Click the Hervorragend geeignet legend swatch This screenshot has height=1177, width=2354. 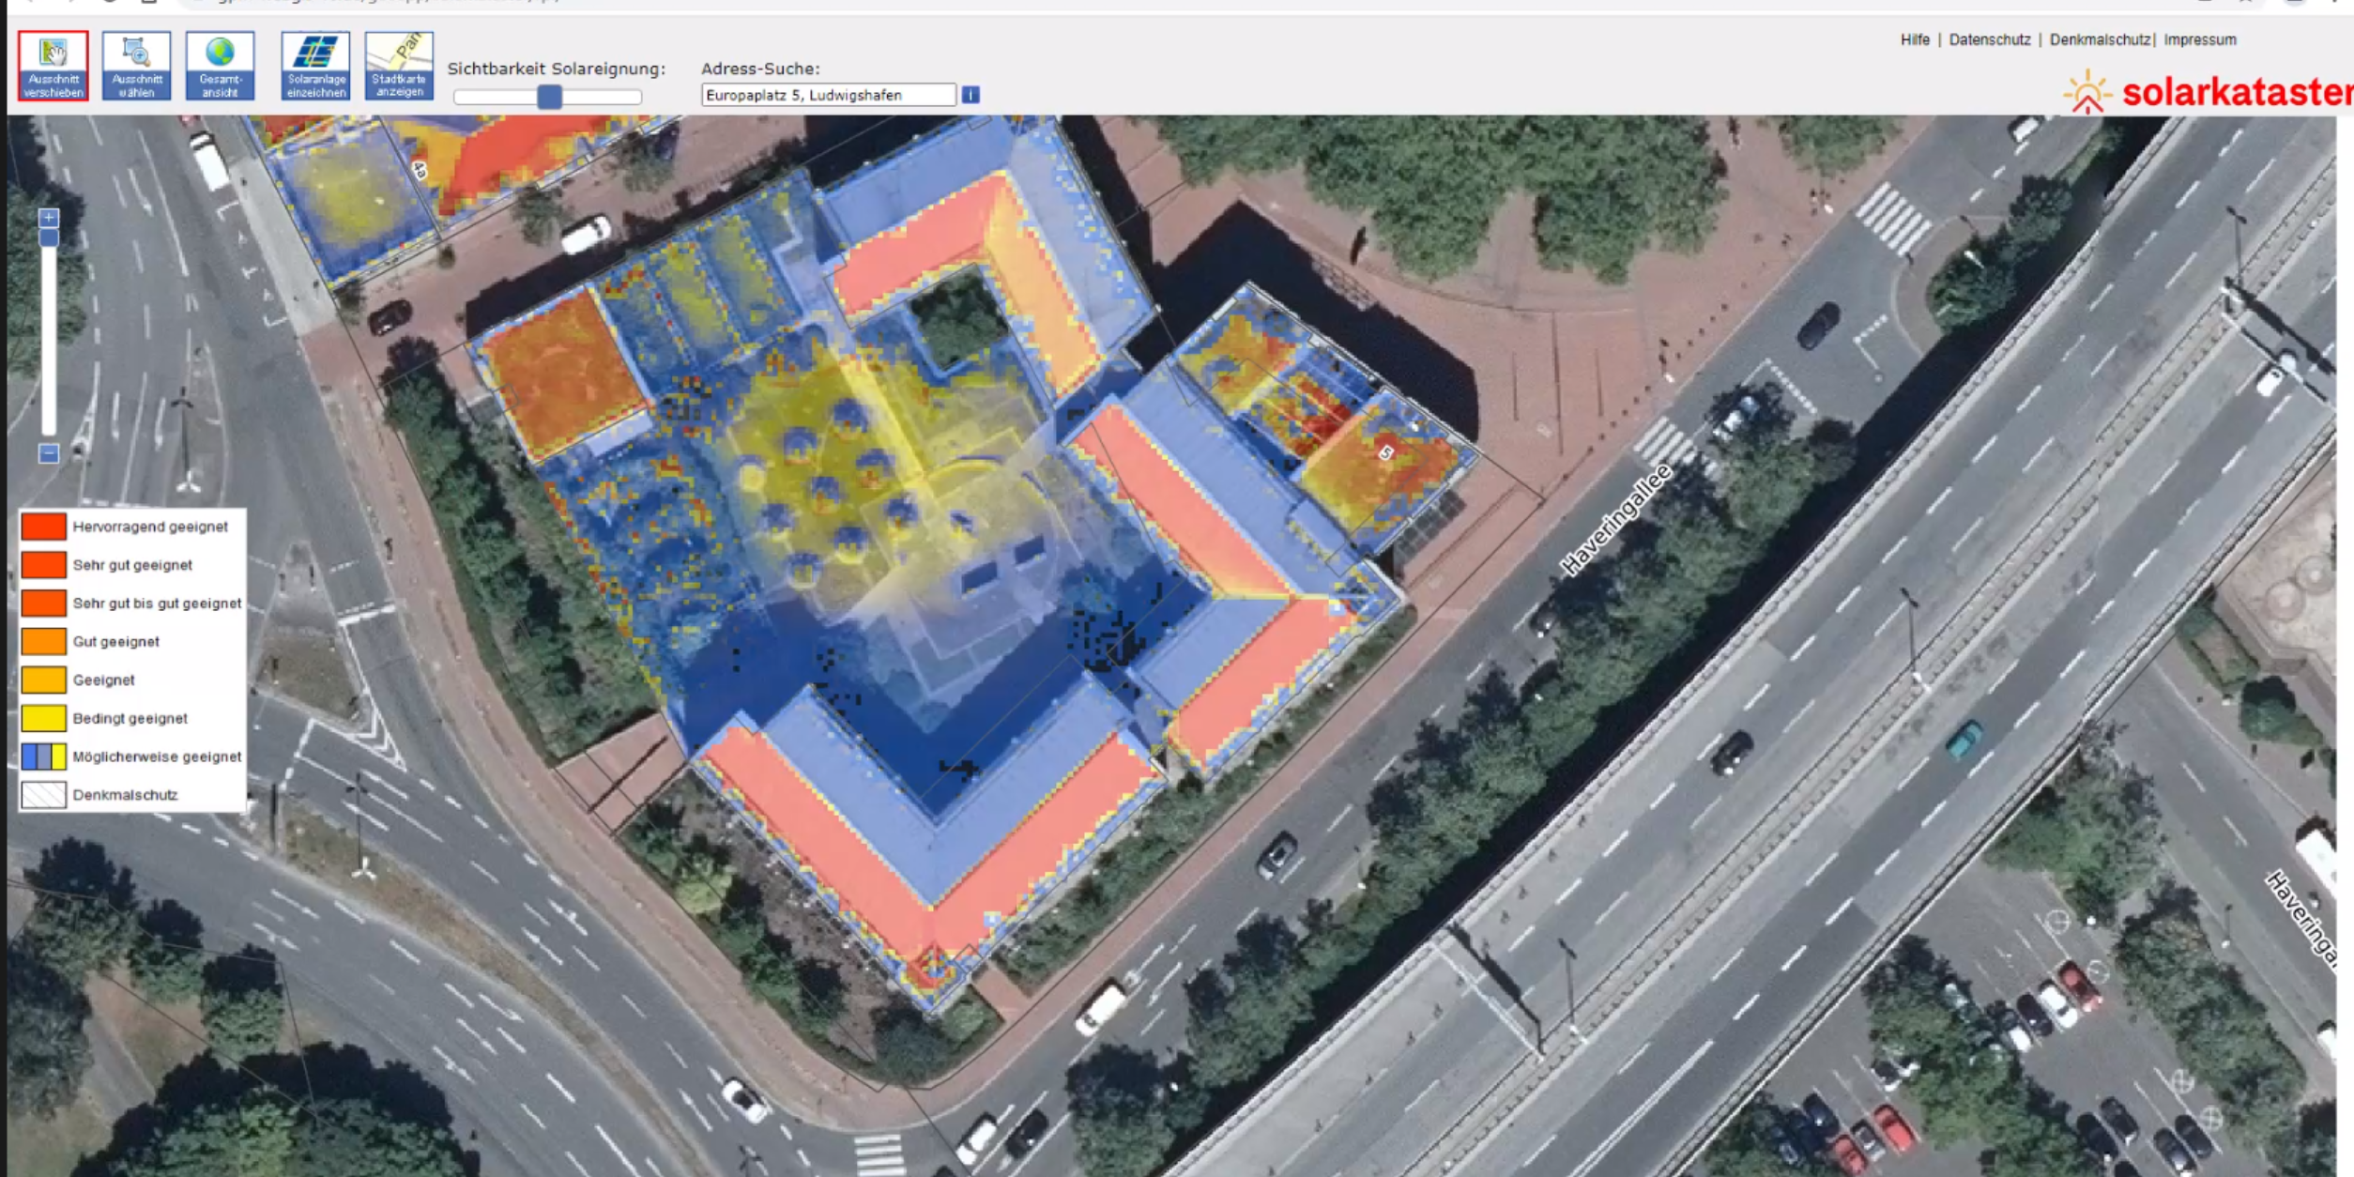[x=43, y=527]
